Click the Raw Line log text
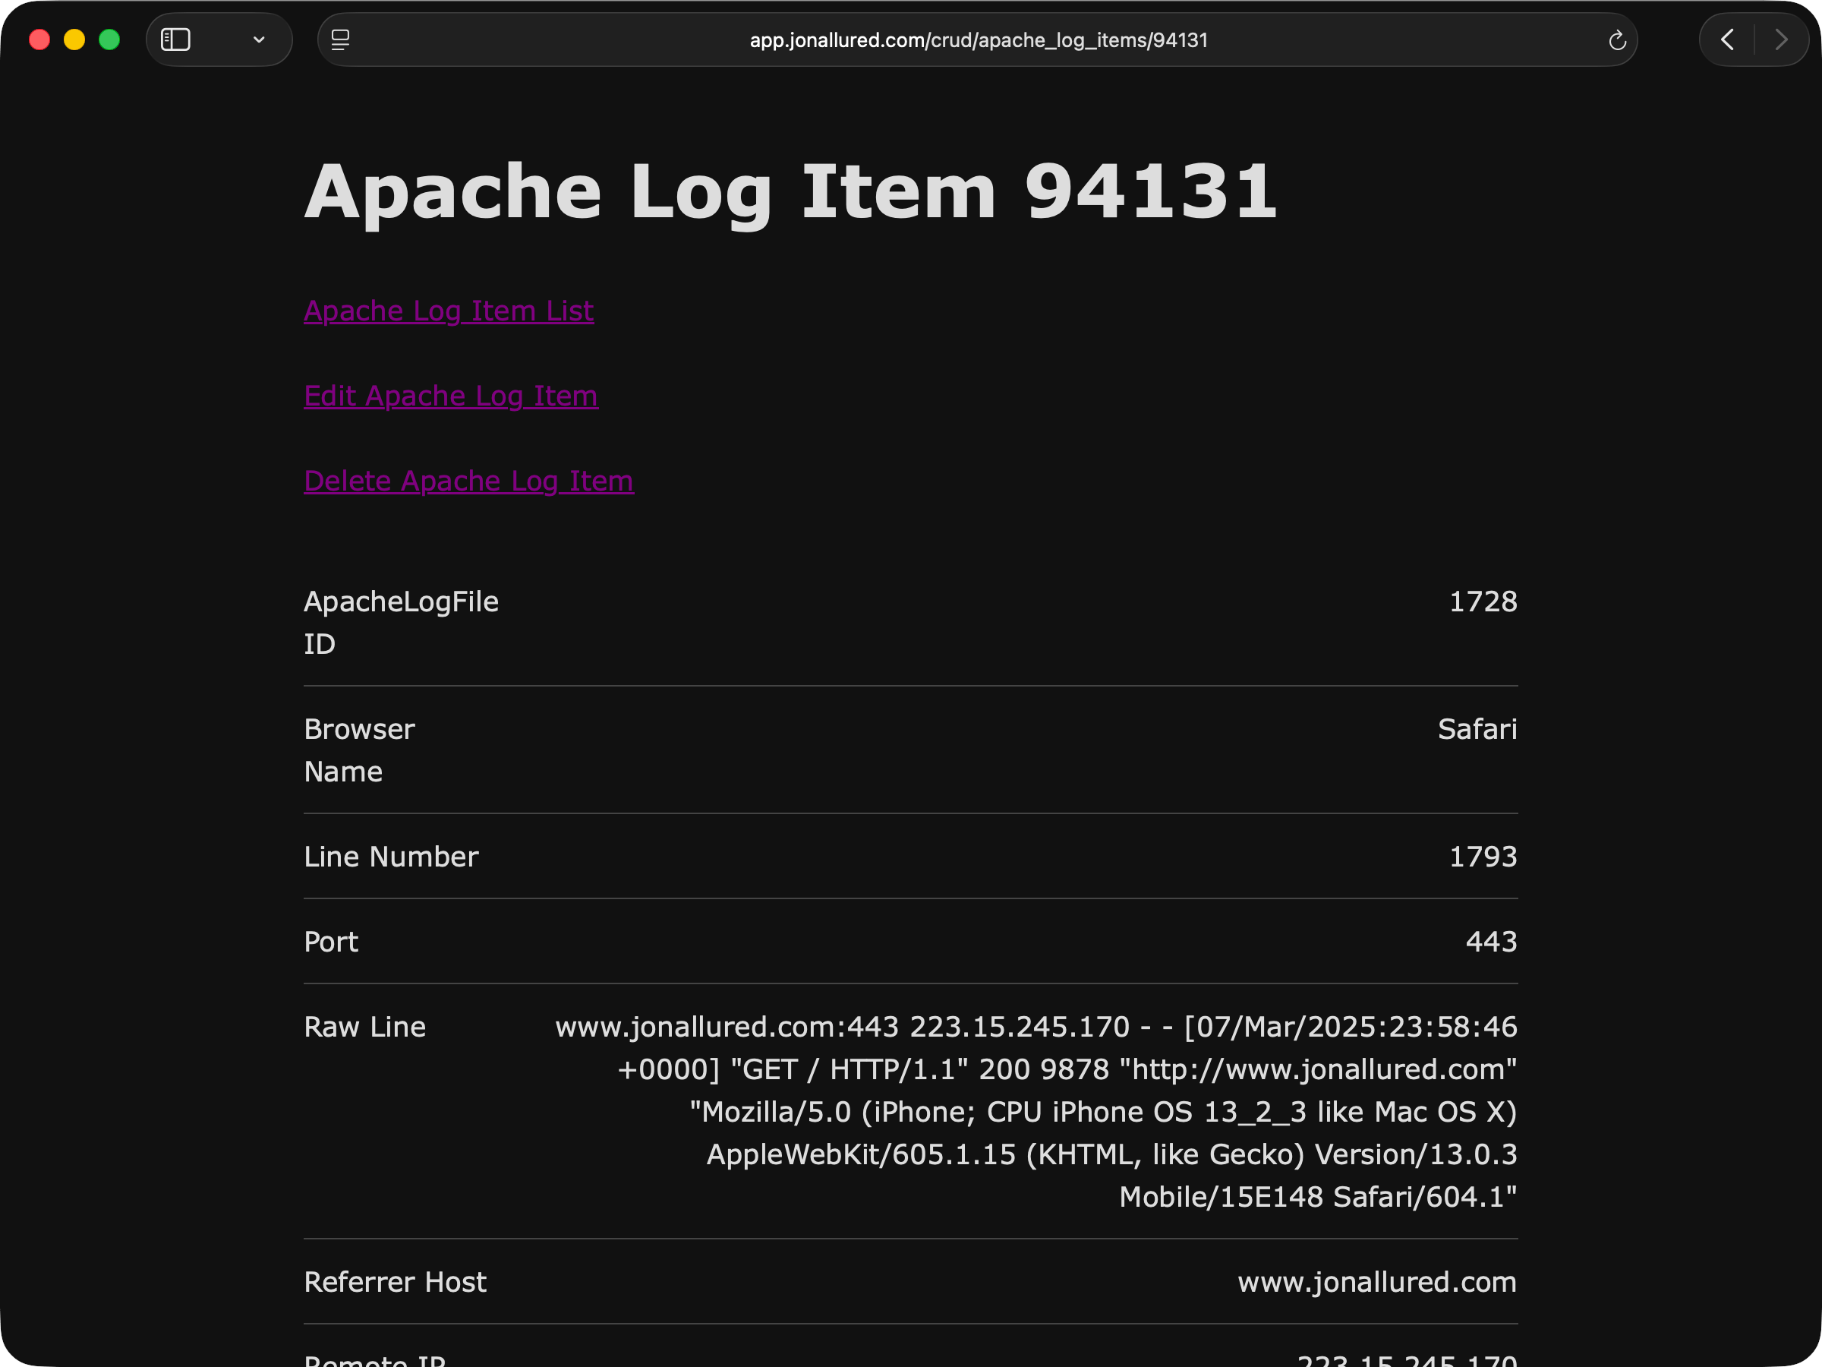The height and width of the screenshot is (1367, 1822). click(1036, 1112)
